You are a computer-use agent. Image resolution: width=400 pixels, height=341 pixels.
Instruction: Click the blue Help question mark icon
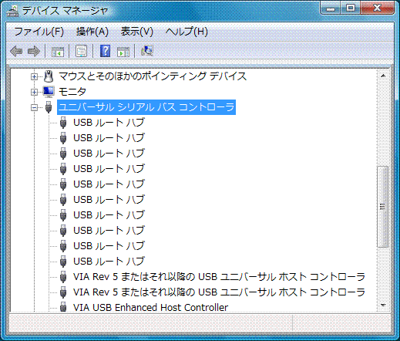tap(105, 51)
